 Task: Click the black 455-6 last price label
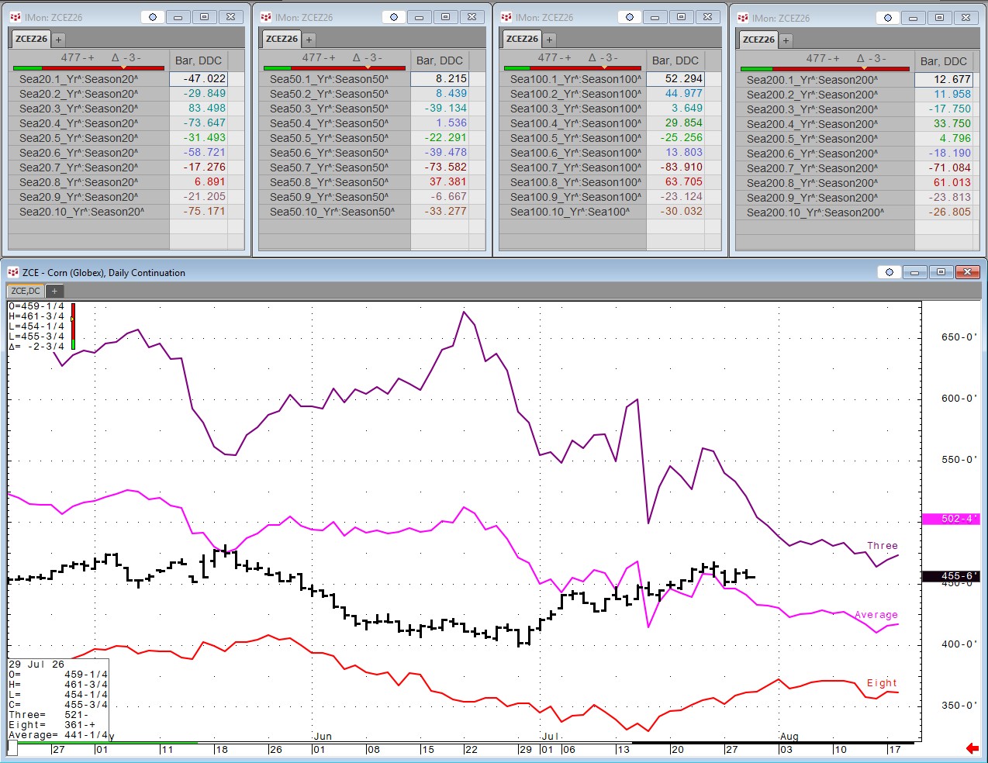(x=951, y=576)
